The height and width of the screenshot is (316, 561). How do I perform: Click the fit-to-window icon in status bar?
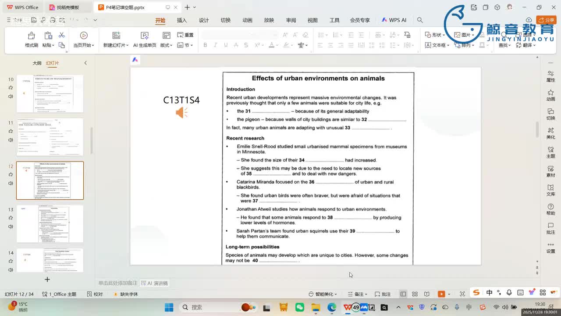click(x=462, y=294)
